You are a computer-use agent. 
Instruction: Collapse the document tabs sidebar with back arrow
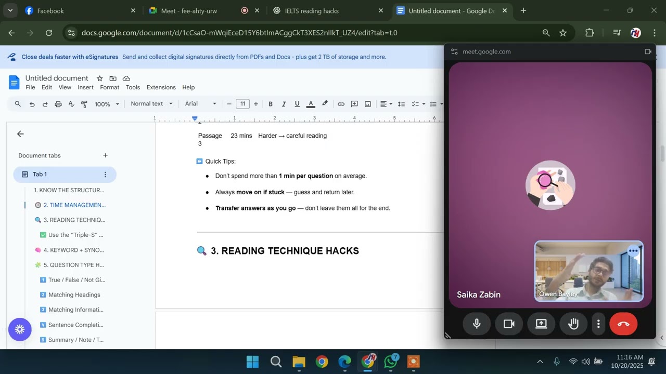coord(20,134)
